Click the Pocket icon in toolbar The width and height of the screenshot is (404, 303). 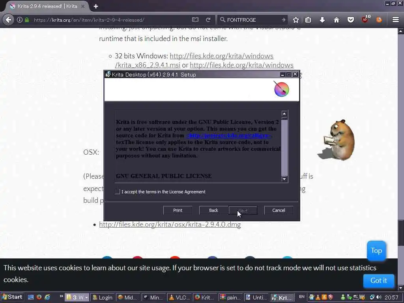[x=351, y=20]
